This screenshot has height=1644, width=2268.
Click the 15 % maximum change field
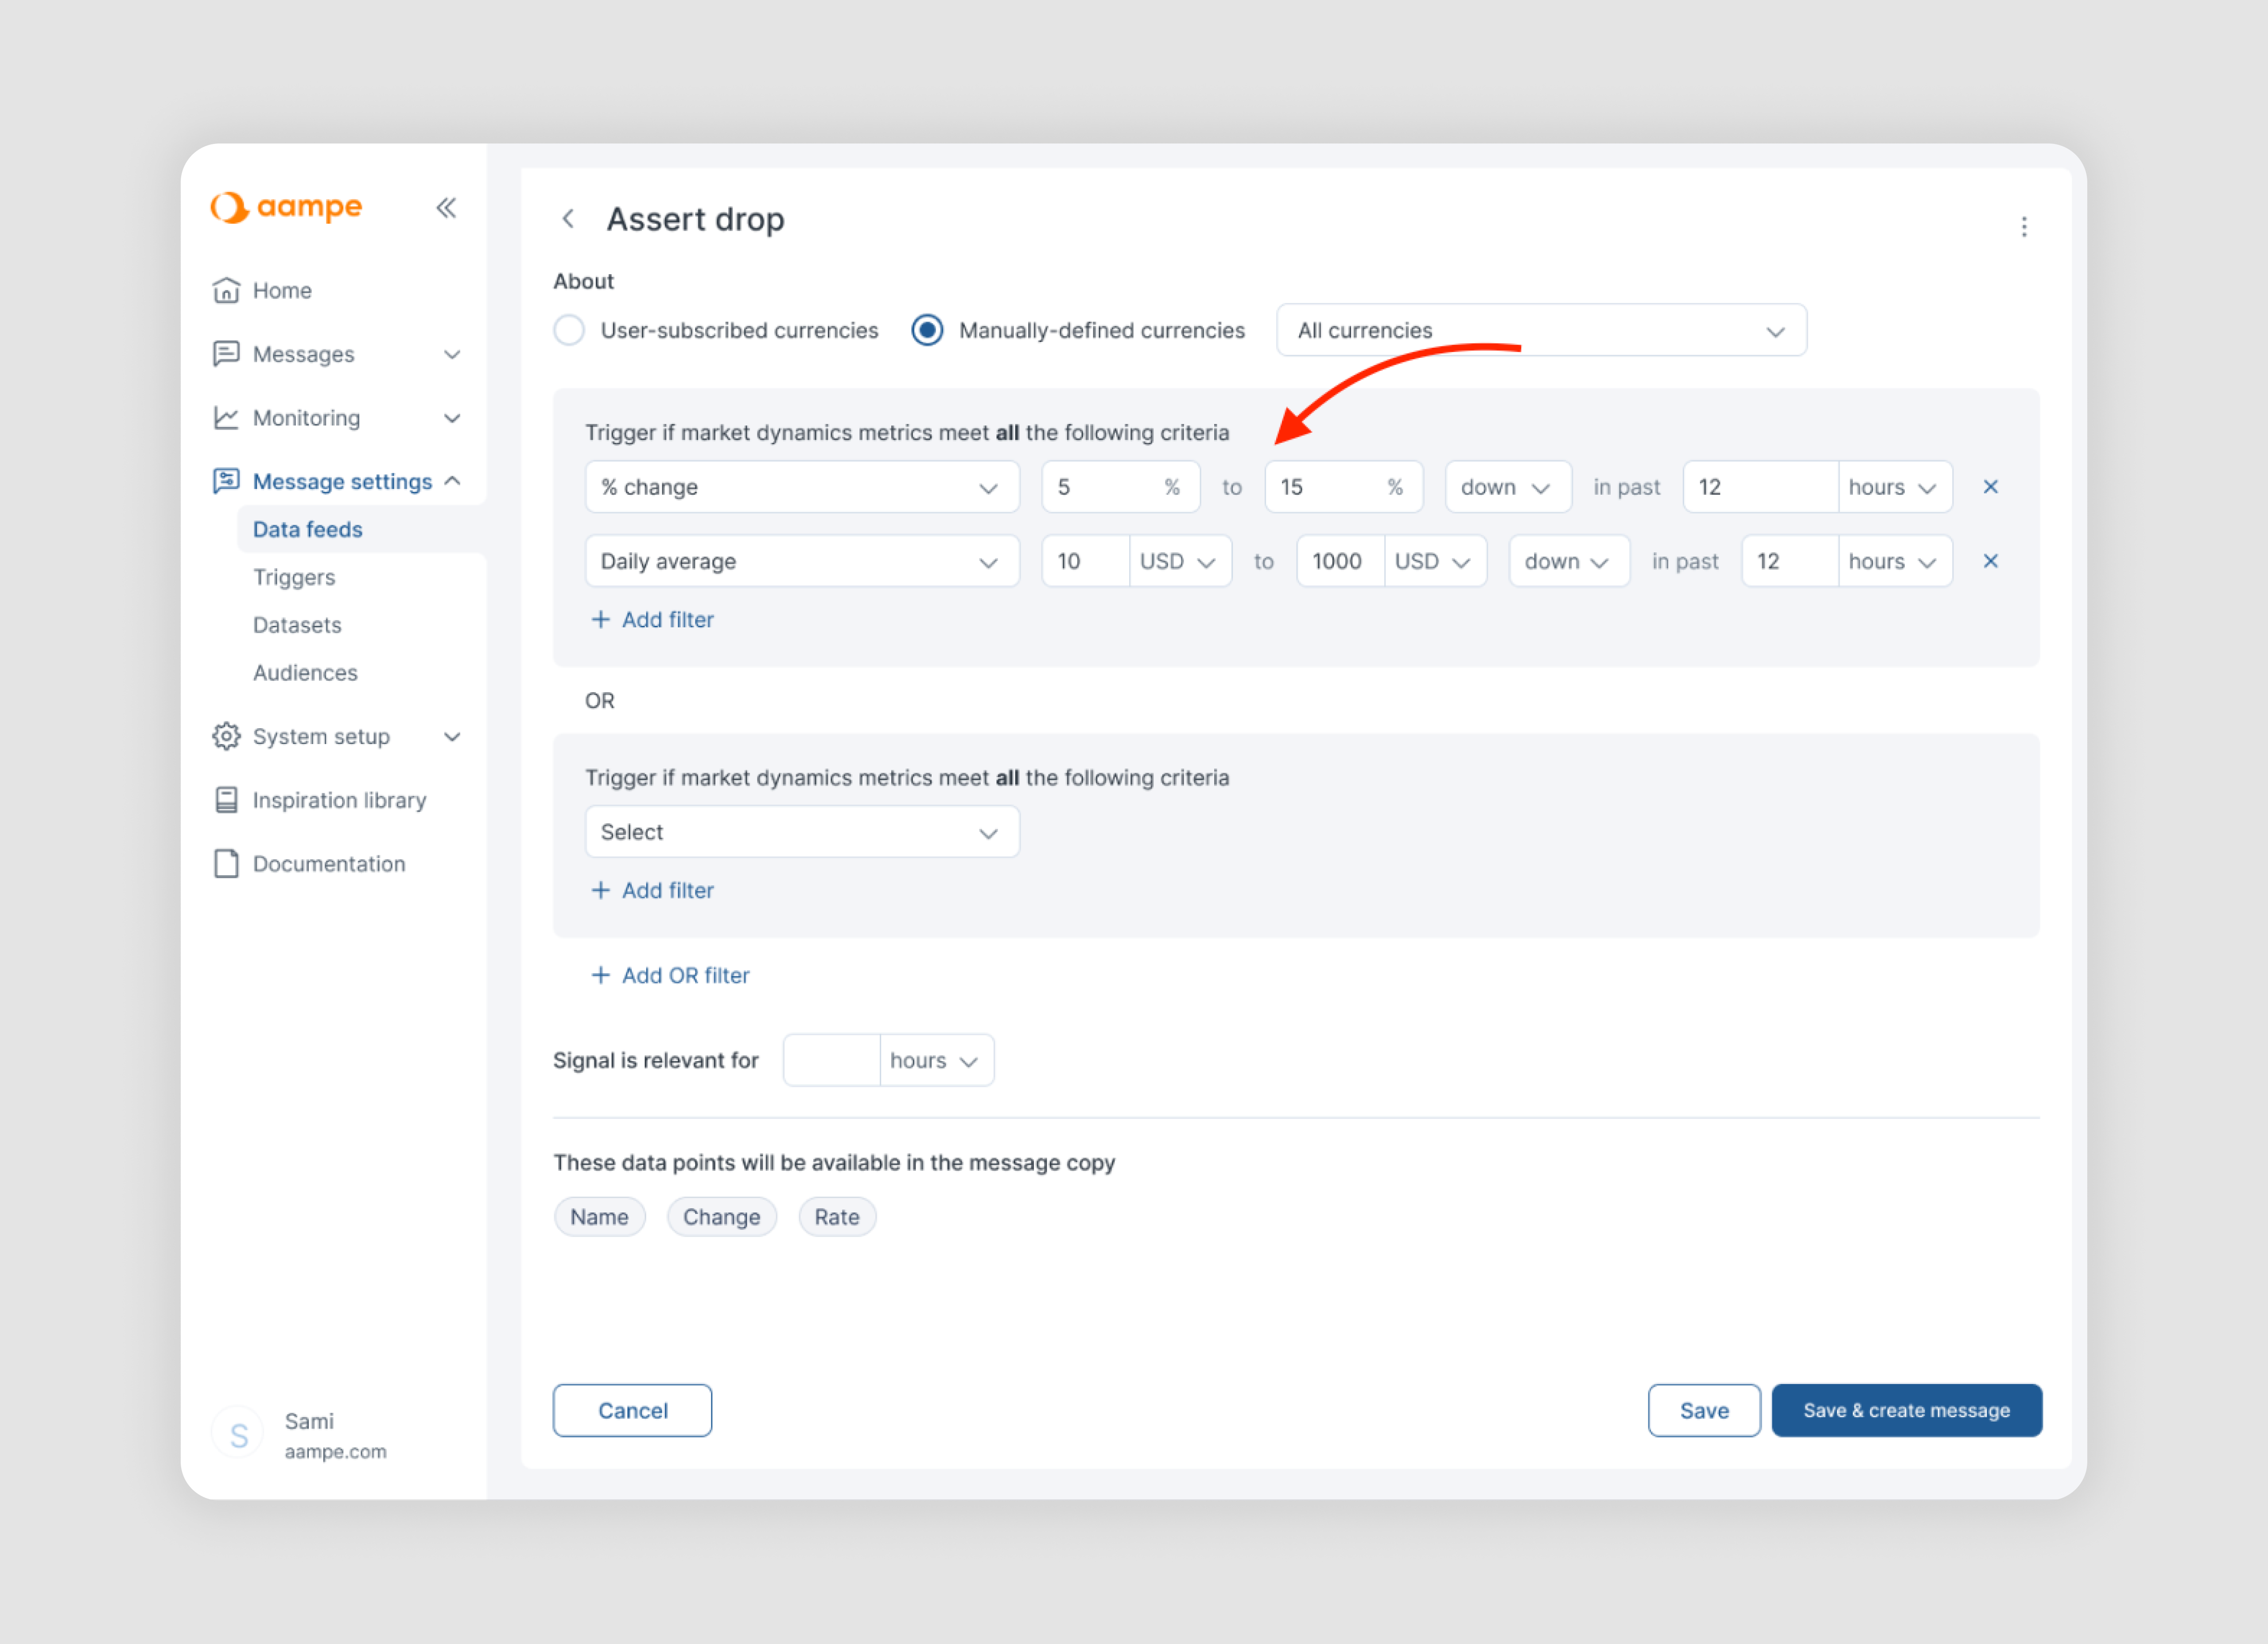pos(1343,487)
